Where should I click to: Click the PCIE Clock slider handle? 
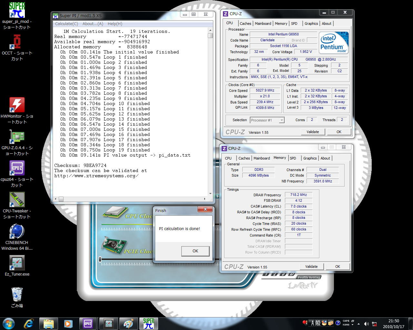coord(100,259)
